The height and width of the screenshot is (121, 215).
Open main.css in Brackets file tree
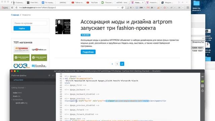coord(16,96)
